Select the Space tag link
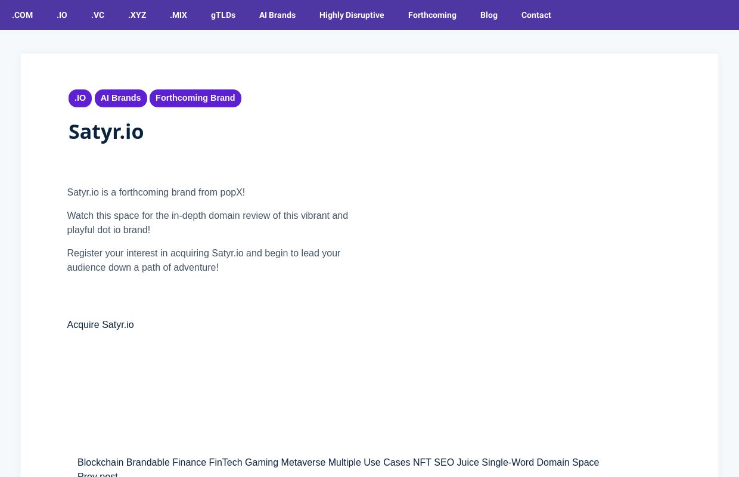Viewport: 739px width, 477px height. click(x=586, y=463)
